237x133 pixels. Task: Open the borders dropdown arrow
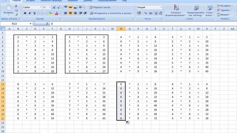click(45, 13)
